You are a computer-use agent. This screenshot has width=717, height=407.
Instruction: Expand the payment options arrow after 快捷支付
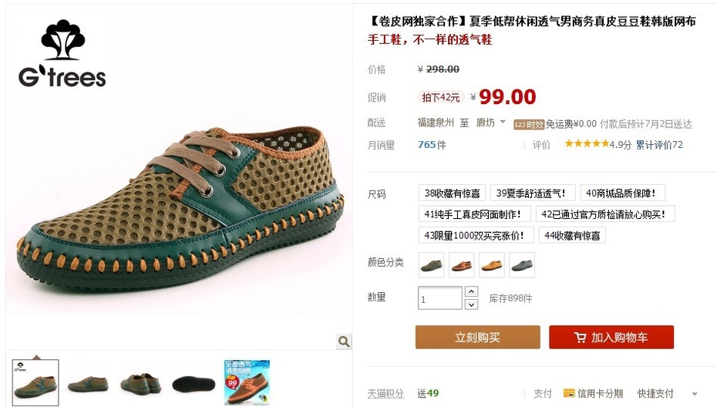(x=695, y=393)
